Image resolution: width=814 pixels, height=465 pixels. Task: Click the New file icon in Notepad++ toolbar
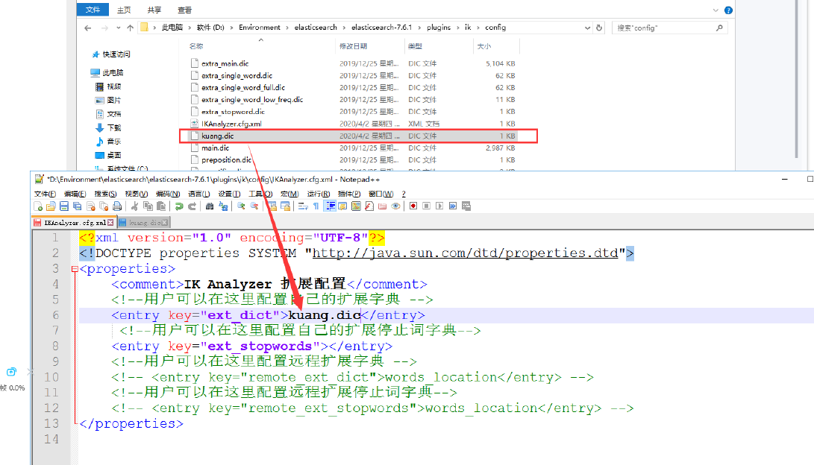coord(38,206)
